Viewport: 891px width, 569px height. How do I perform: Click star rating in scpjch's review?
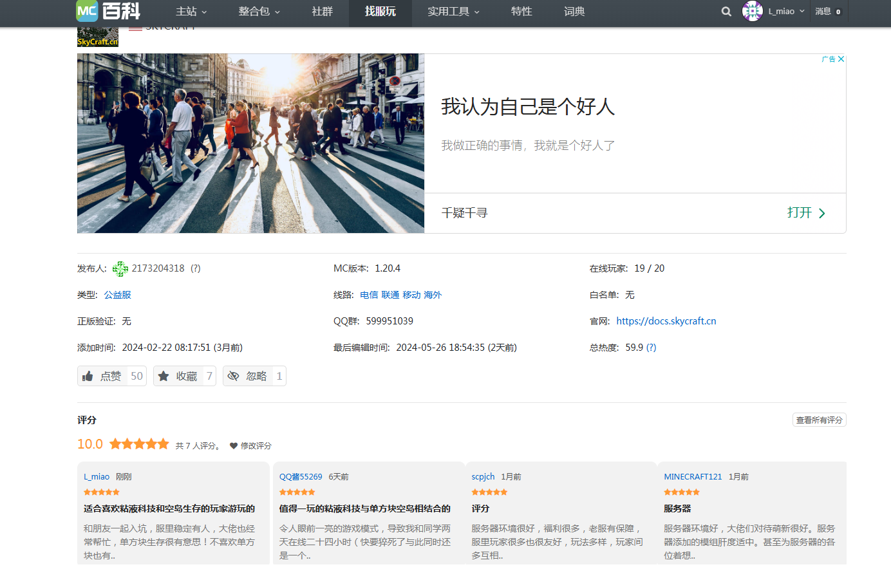pyautogui.click(x=489, y=492)
